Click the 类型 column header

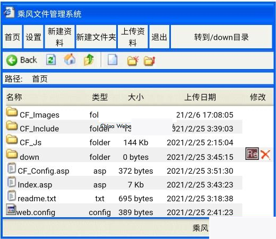click(100, 97)
